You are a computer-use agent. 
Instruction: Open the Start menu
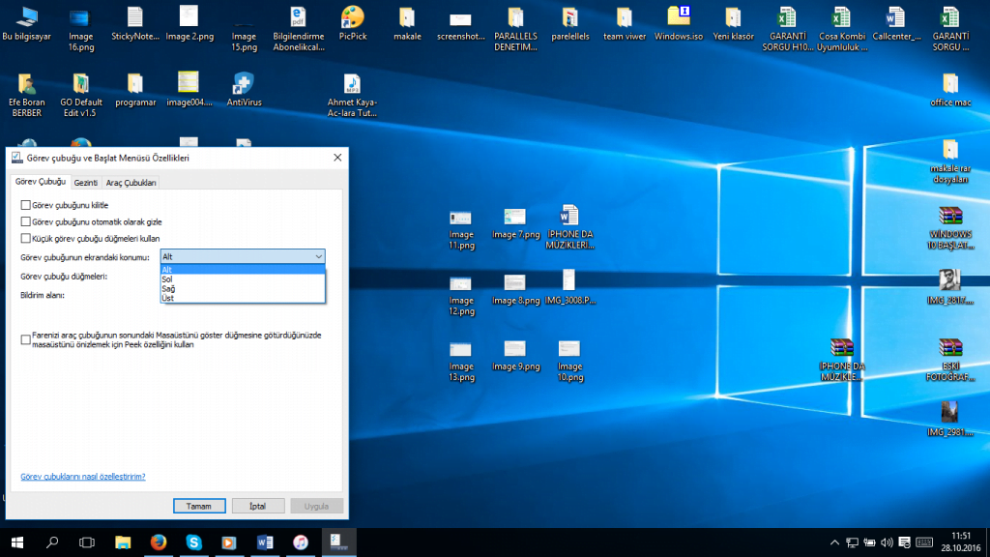tap(15, 542)
